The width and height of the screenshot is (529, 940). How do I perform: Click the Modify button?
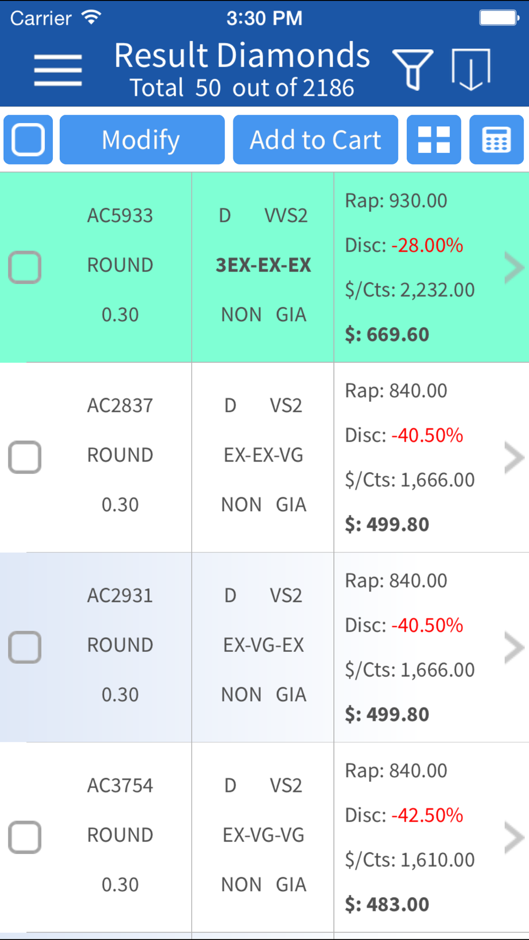point(142,140)
